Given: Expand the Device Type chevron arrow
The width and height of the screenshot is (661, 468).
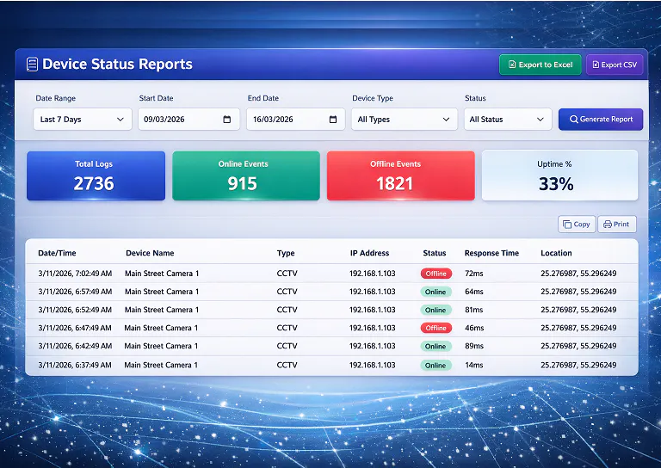Looking at the screenshot, I should coord(446,120).
